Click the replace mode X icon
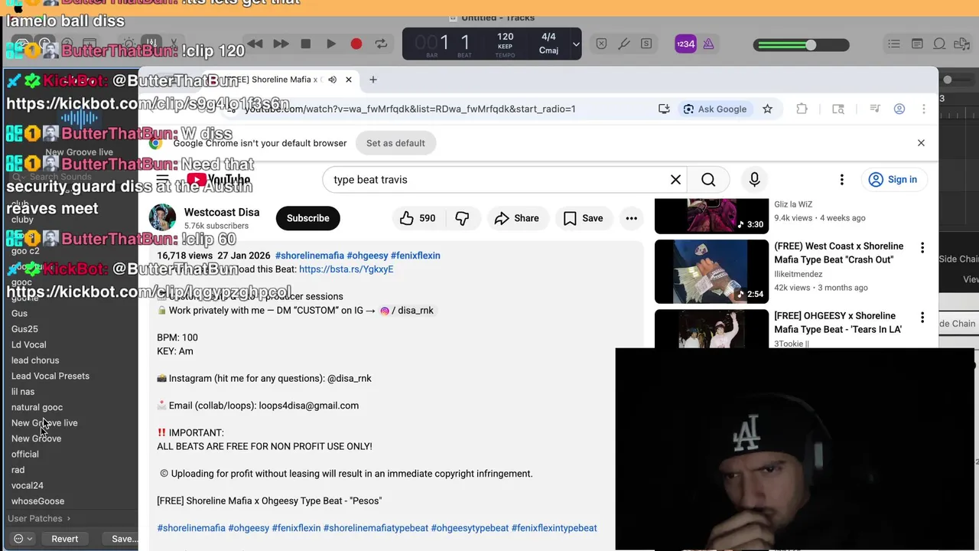 601,44
